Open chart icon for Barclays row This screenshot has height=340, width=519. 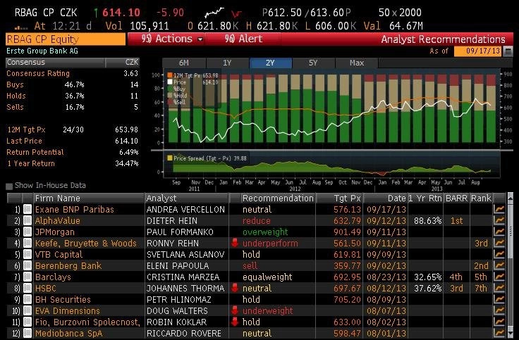tap(499, 277)
